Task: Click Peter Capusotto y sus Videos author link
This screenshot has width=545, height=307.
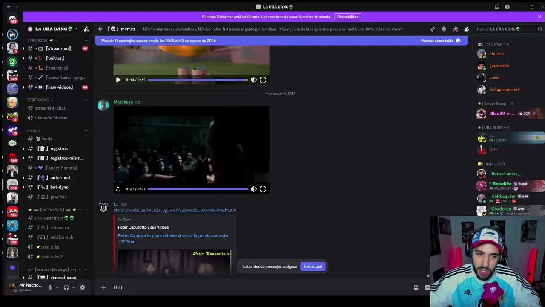Action: [x=143, y=227]
